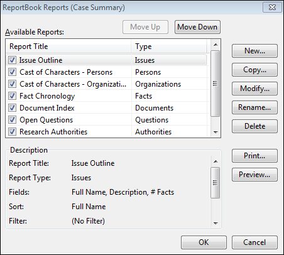
Task: Select the Open Questions report row
Action: (x=107, y=120)
